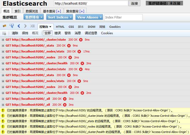
Task: Activate the inspect element pointer icon
Action: (x=12, y=26)
